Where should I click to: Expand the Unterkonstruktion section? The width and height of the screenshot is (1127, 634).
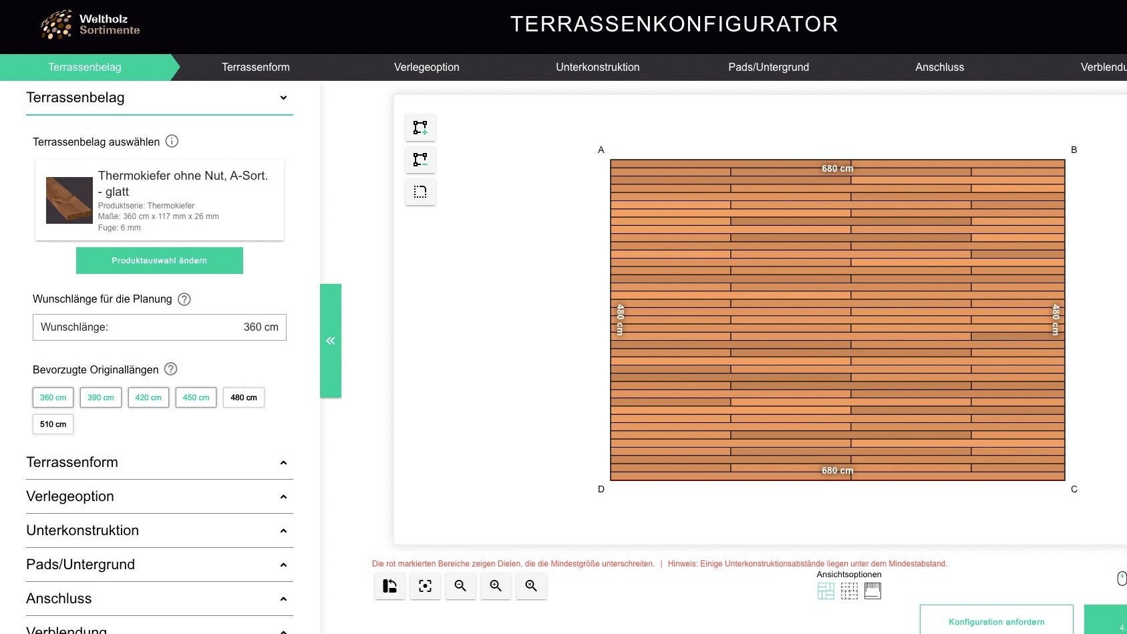pyautogui.click(x=283, y=530)
